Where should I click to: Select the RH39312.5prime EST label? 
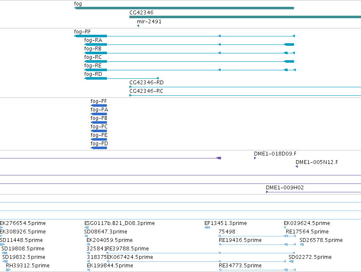[28, 265]
